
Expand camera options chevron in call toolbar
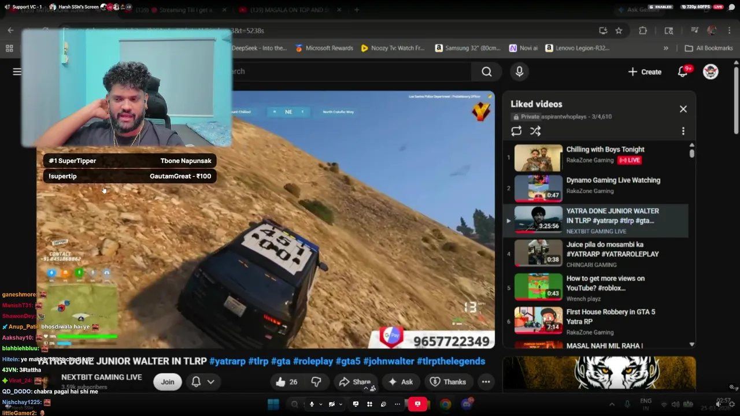coord(340,404)
